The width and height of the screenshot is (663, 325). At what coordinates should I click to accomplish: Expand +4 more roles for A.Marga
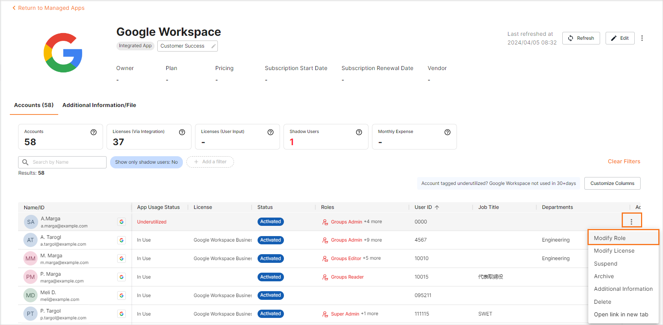[x=373, y=222]
